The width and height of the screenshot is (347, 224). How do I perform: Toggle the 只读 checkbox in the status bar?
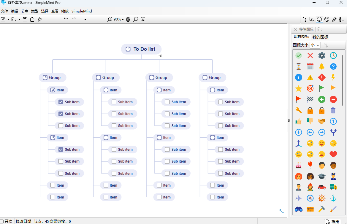[x=2, y=221]
